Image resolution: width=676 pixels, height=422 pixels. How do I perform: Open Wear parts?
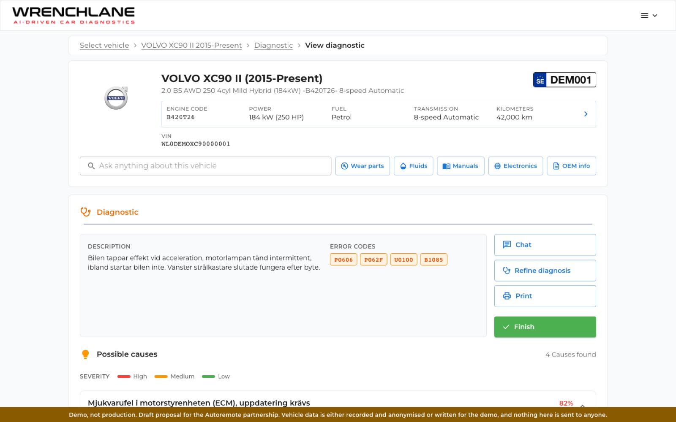point(363,166)
